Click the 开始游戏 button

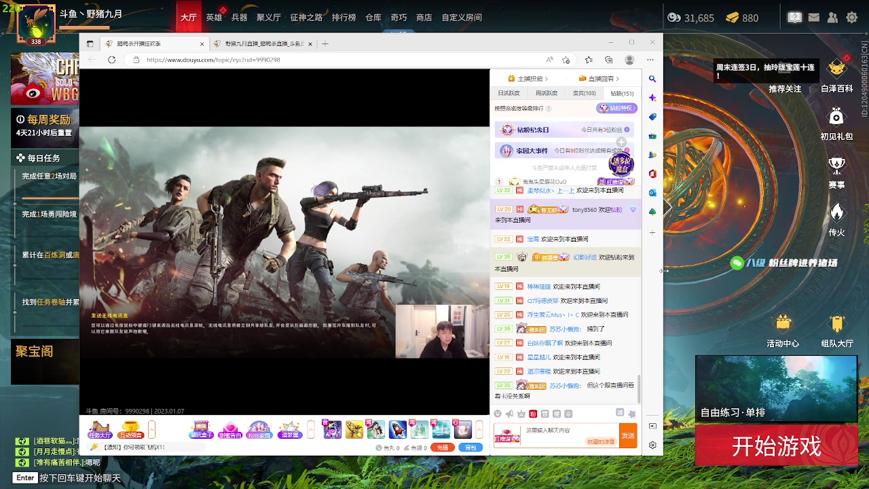click(x=777, y=446)
